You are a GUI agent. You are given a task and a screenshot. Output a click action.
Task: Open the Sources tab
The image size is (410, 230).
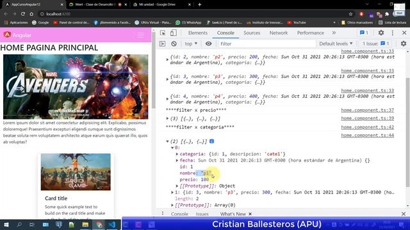pyautogui.click(x=252, y=33)
